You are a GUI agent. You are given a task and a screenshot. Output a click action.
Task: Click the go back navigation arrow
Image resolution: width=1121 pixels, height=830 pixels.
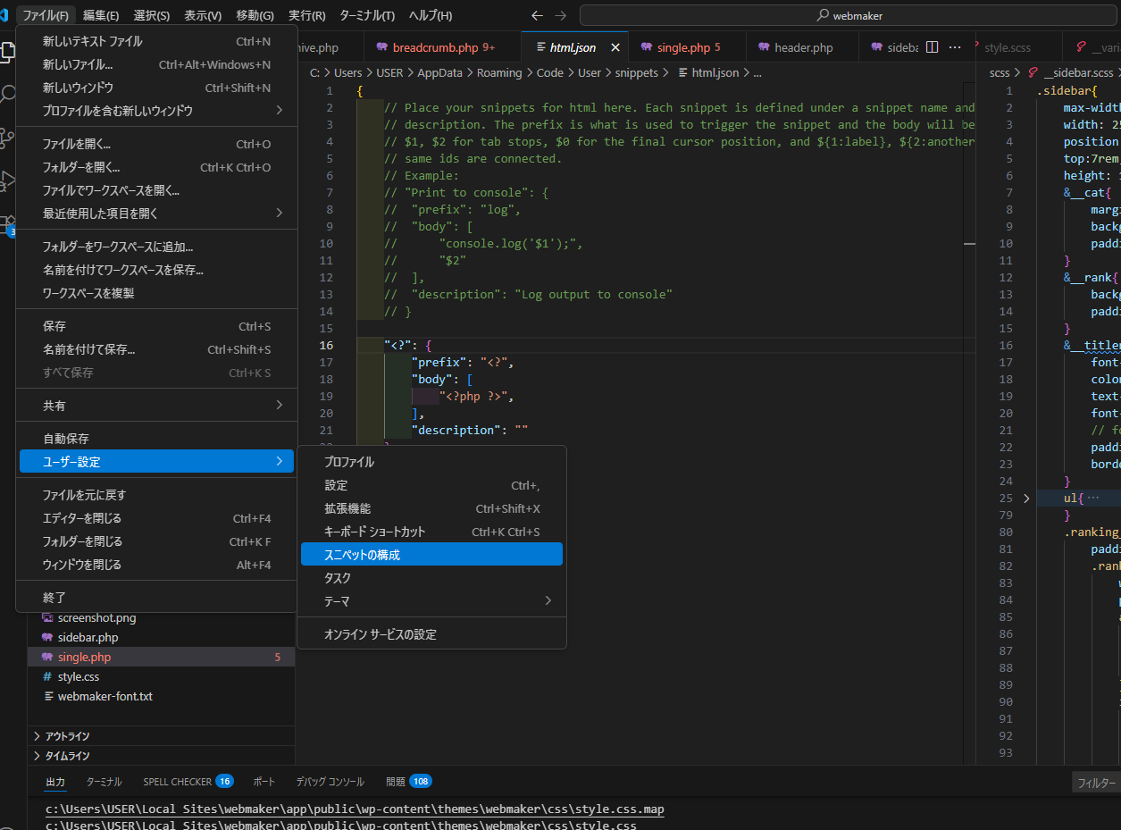click(536, 15)
